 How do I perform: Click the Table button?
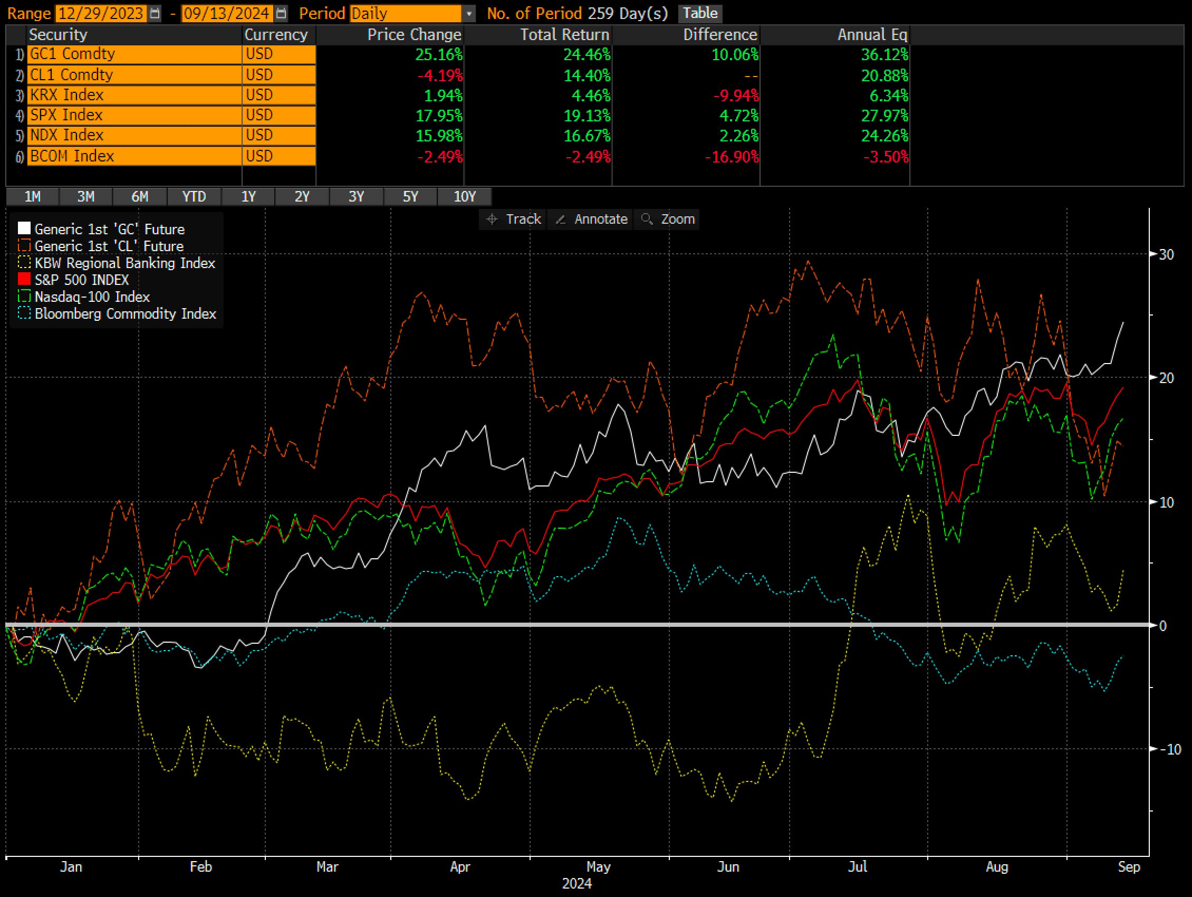[x=700, y=13]
